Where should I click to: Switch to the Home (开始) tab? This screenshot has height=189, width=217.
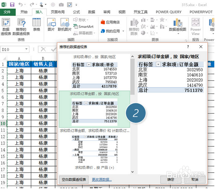(24, 12)
